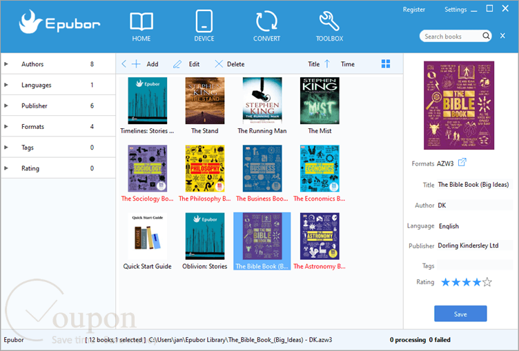Select The Business Book cover
Image resolution: width=519 pixels, height=351 pixels.
click(x=262, y=168)
